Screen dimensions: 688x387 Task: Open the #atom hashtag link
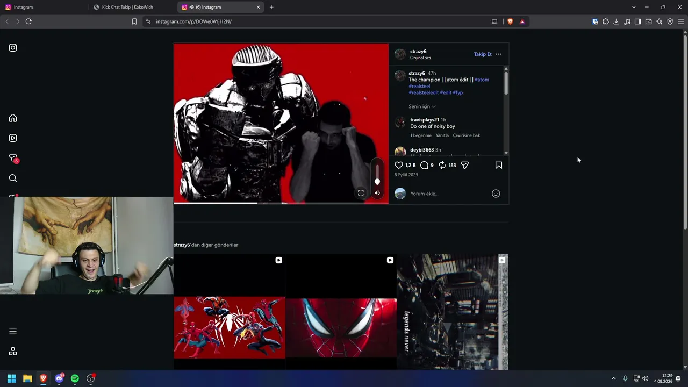482,80
